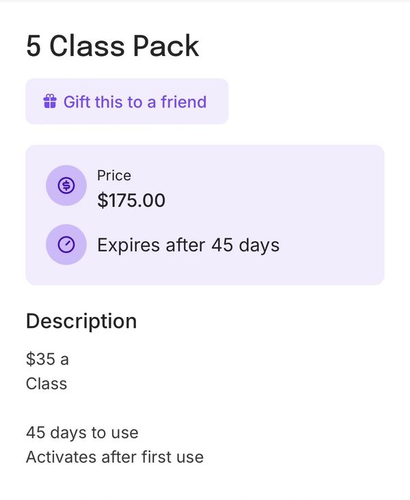Select the 'Price' label
410x500 pixels.
[113, 176]
